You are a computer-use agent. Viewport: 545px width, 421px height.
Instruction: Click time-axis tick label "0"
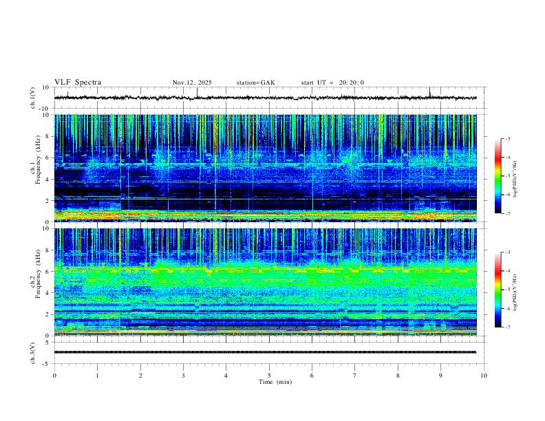(x=54, y=376)
